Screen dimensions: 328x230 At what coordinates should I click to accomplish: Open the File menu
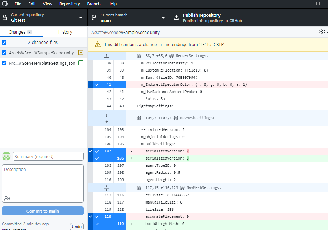[x=18, y=4]
